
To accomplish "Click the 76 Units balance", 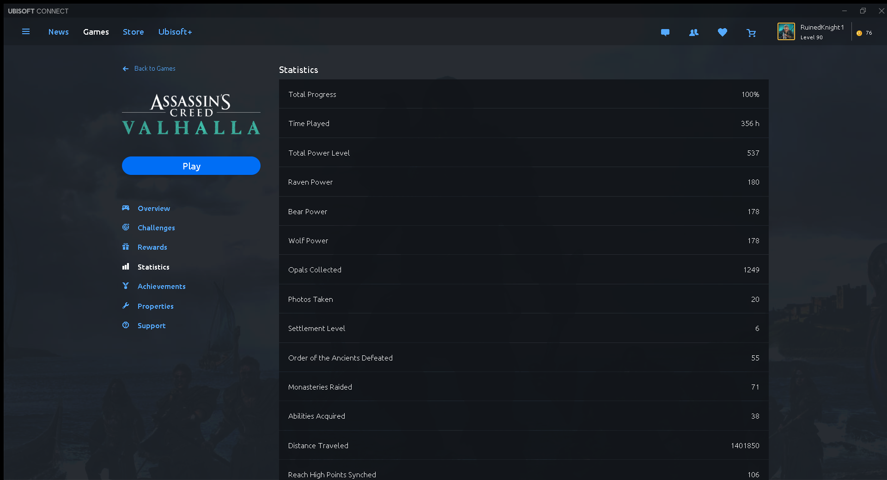I will click(x=869, y=33).
